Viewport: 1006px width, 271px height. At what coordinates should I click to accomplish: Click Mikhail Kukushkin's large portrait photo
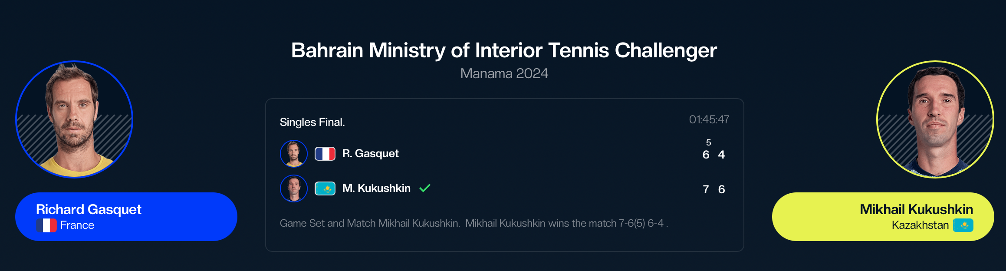pos(935,119)
